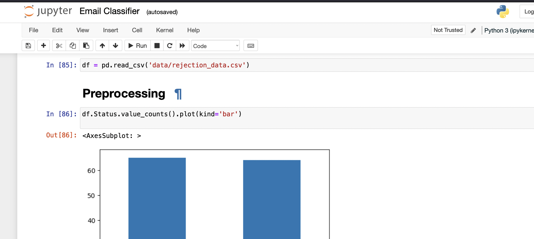Open the Insert menu
This screenshot has height=239, width=534.
(x=110, y=30)
